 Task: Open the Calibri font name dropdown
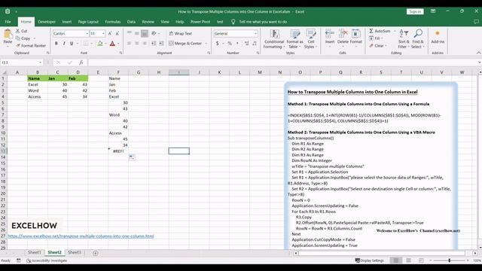[x=87, y=33]
